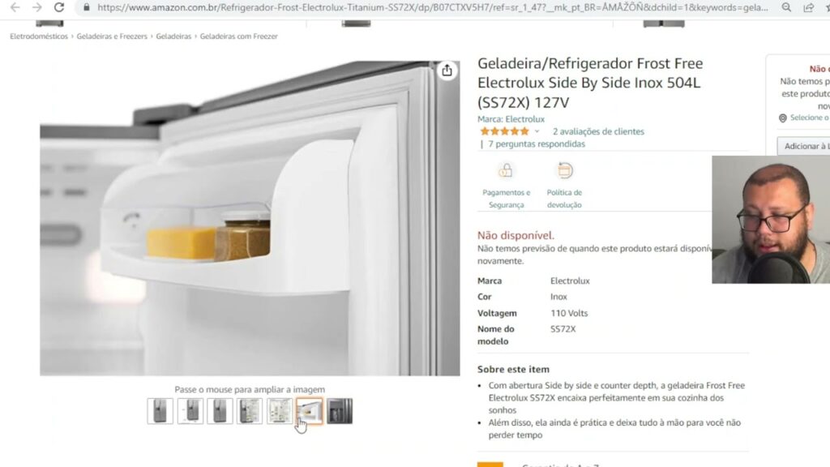Open the Adicionar à Lista dropdown
Screen dimensions: 830x467
[805, 146]
